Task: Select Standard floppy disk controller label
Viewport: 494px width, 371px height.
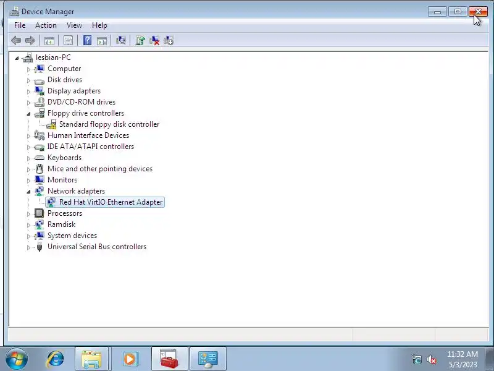Action: [109, 124]
